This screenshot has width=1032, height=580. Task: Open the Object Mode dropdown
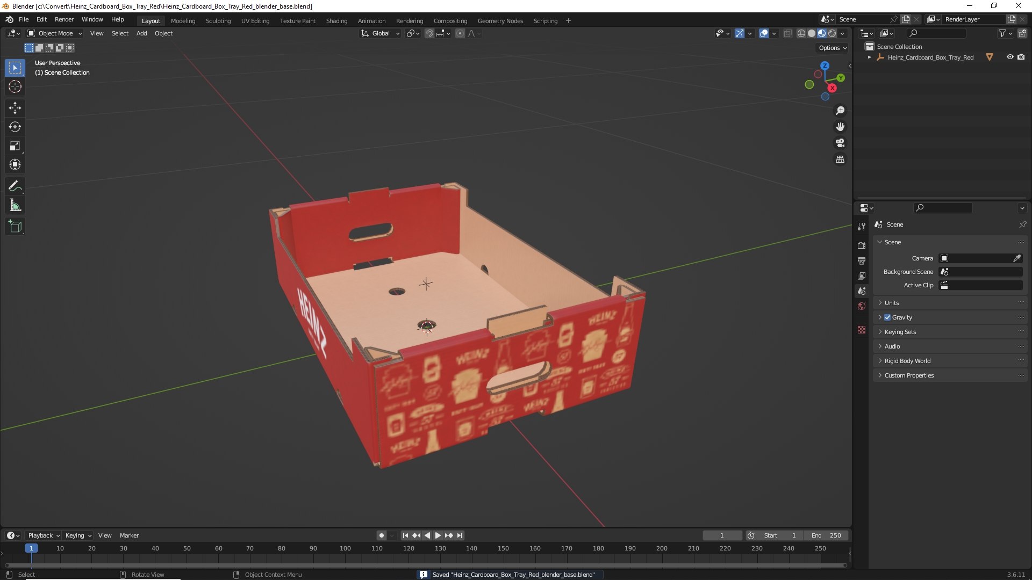(55, 33)
